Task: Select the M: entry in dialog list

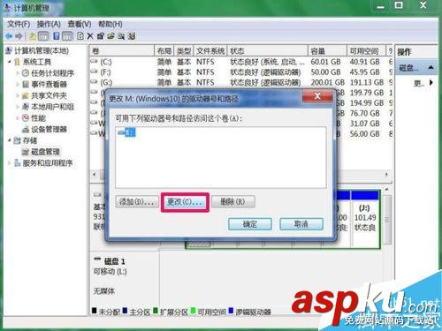Action: point(126,132)
